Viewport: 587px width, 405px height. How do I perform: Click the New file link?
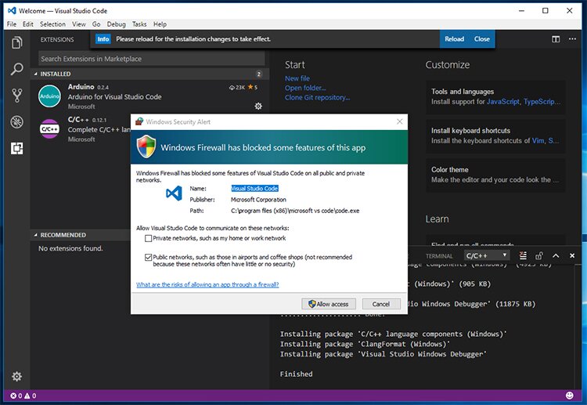297,78
